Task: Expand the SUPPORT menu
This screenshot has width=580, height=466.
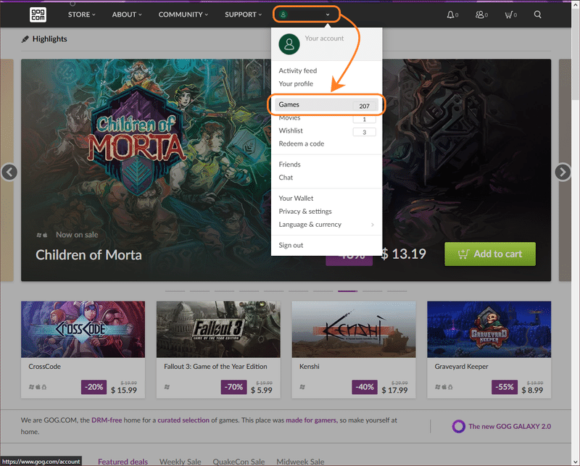Action: (243, 14)
